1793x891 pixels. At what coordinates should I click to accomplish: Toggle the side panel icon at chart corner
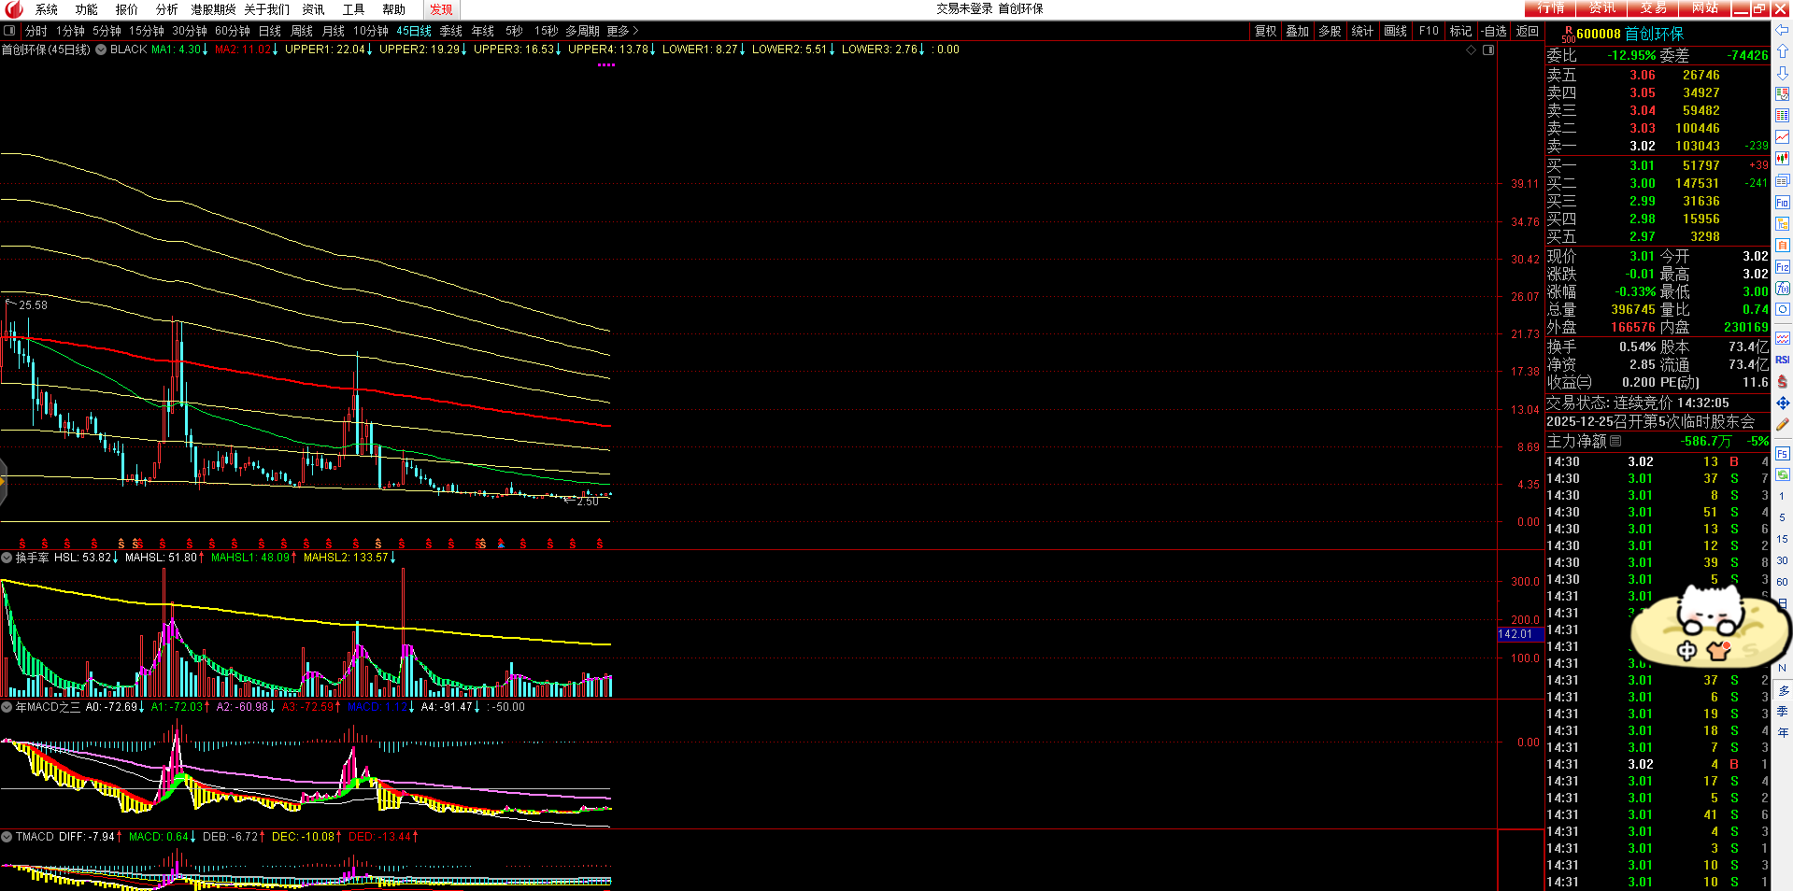click(1488, 49)
